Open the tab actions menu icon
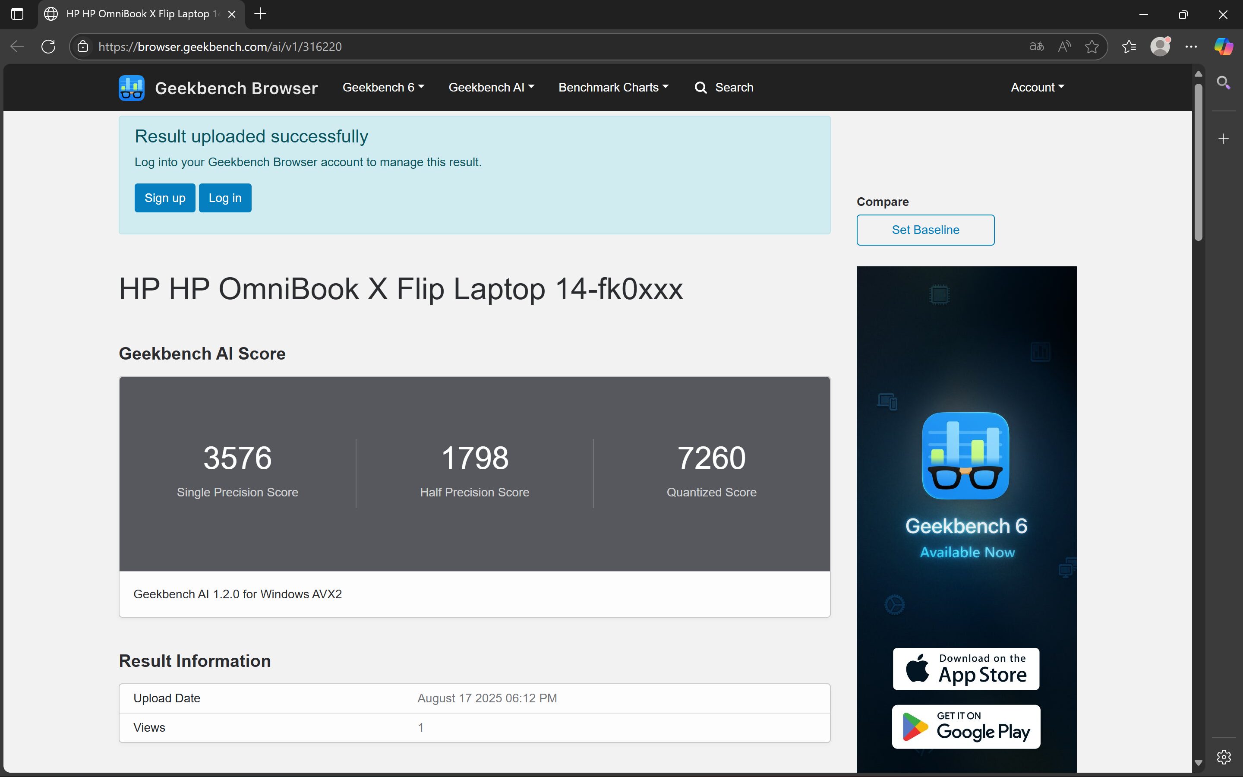The image size is (1243, 777). (x=17, y=14)
